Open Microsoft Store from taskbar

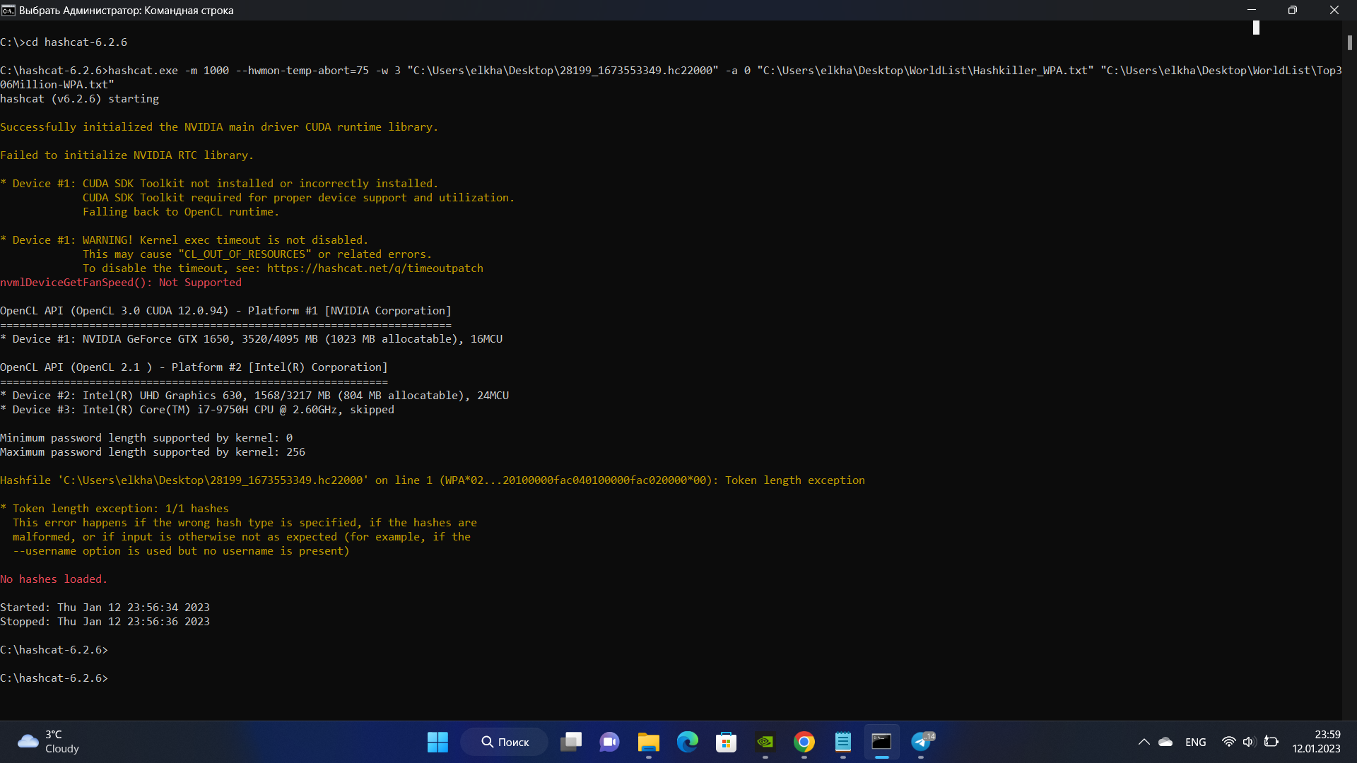pos(726,742)
